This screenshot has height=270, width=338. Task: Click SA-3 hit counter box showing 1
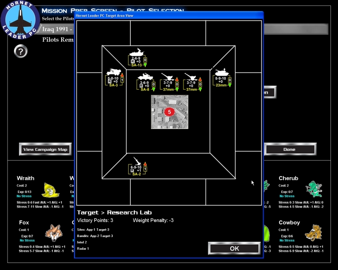tap(122, 80)
